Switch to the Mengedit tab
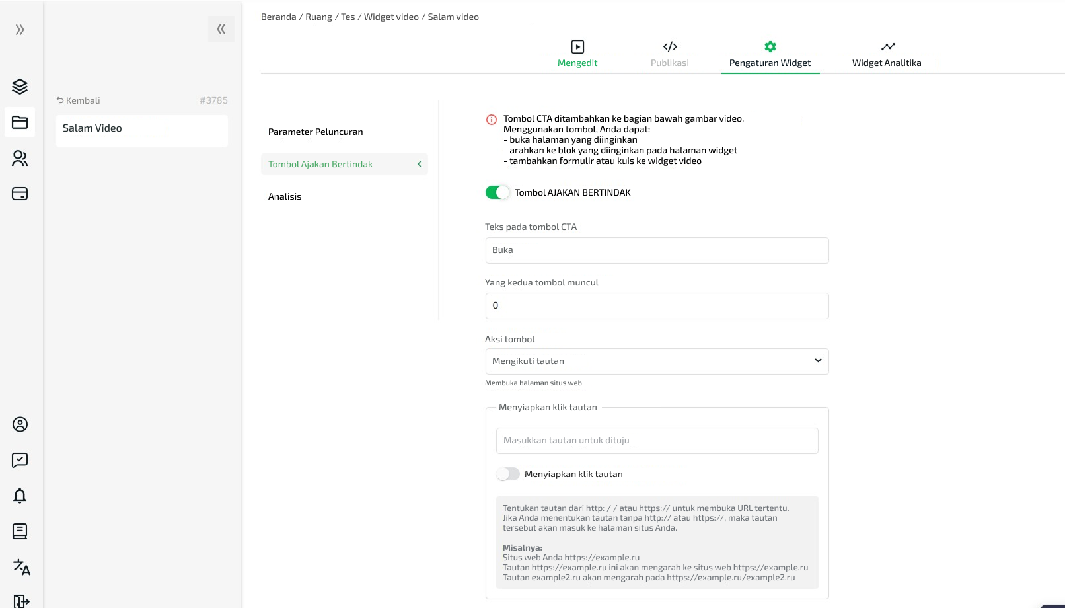The width and height of the screenshot is (1065, 608). coord(577,54)
